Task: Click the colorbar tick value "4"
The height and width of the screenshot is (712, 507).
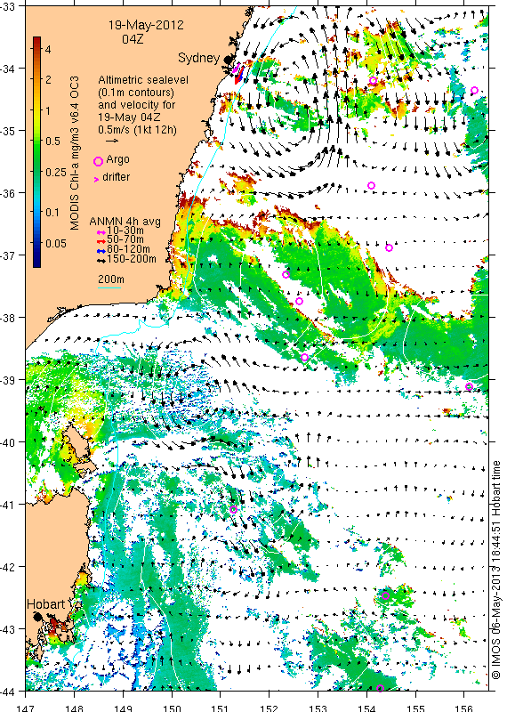Action: 48,49
